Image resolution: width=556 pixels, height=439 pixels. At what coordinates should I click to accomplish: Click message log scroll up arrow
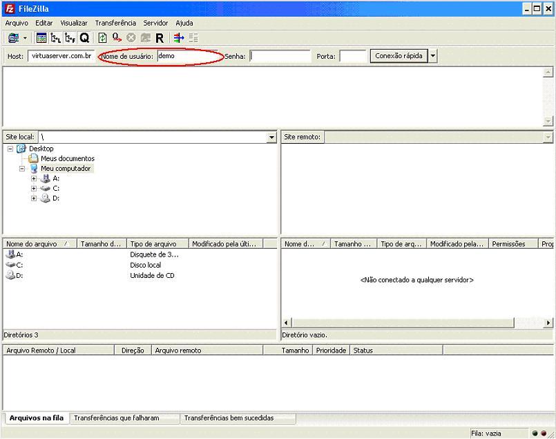point(548,72)
